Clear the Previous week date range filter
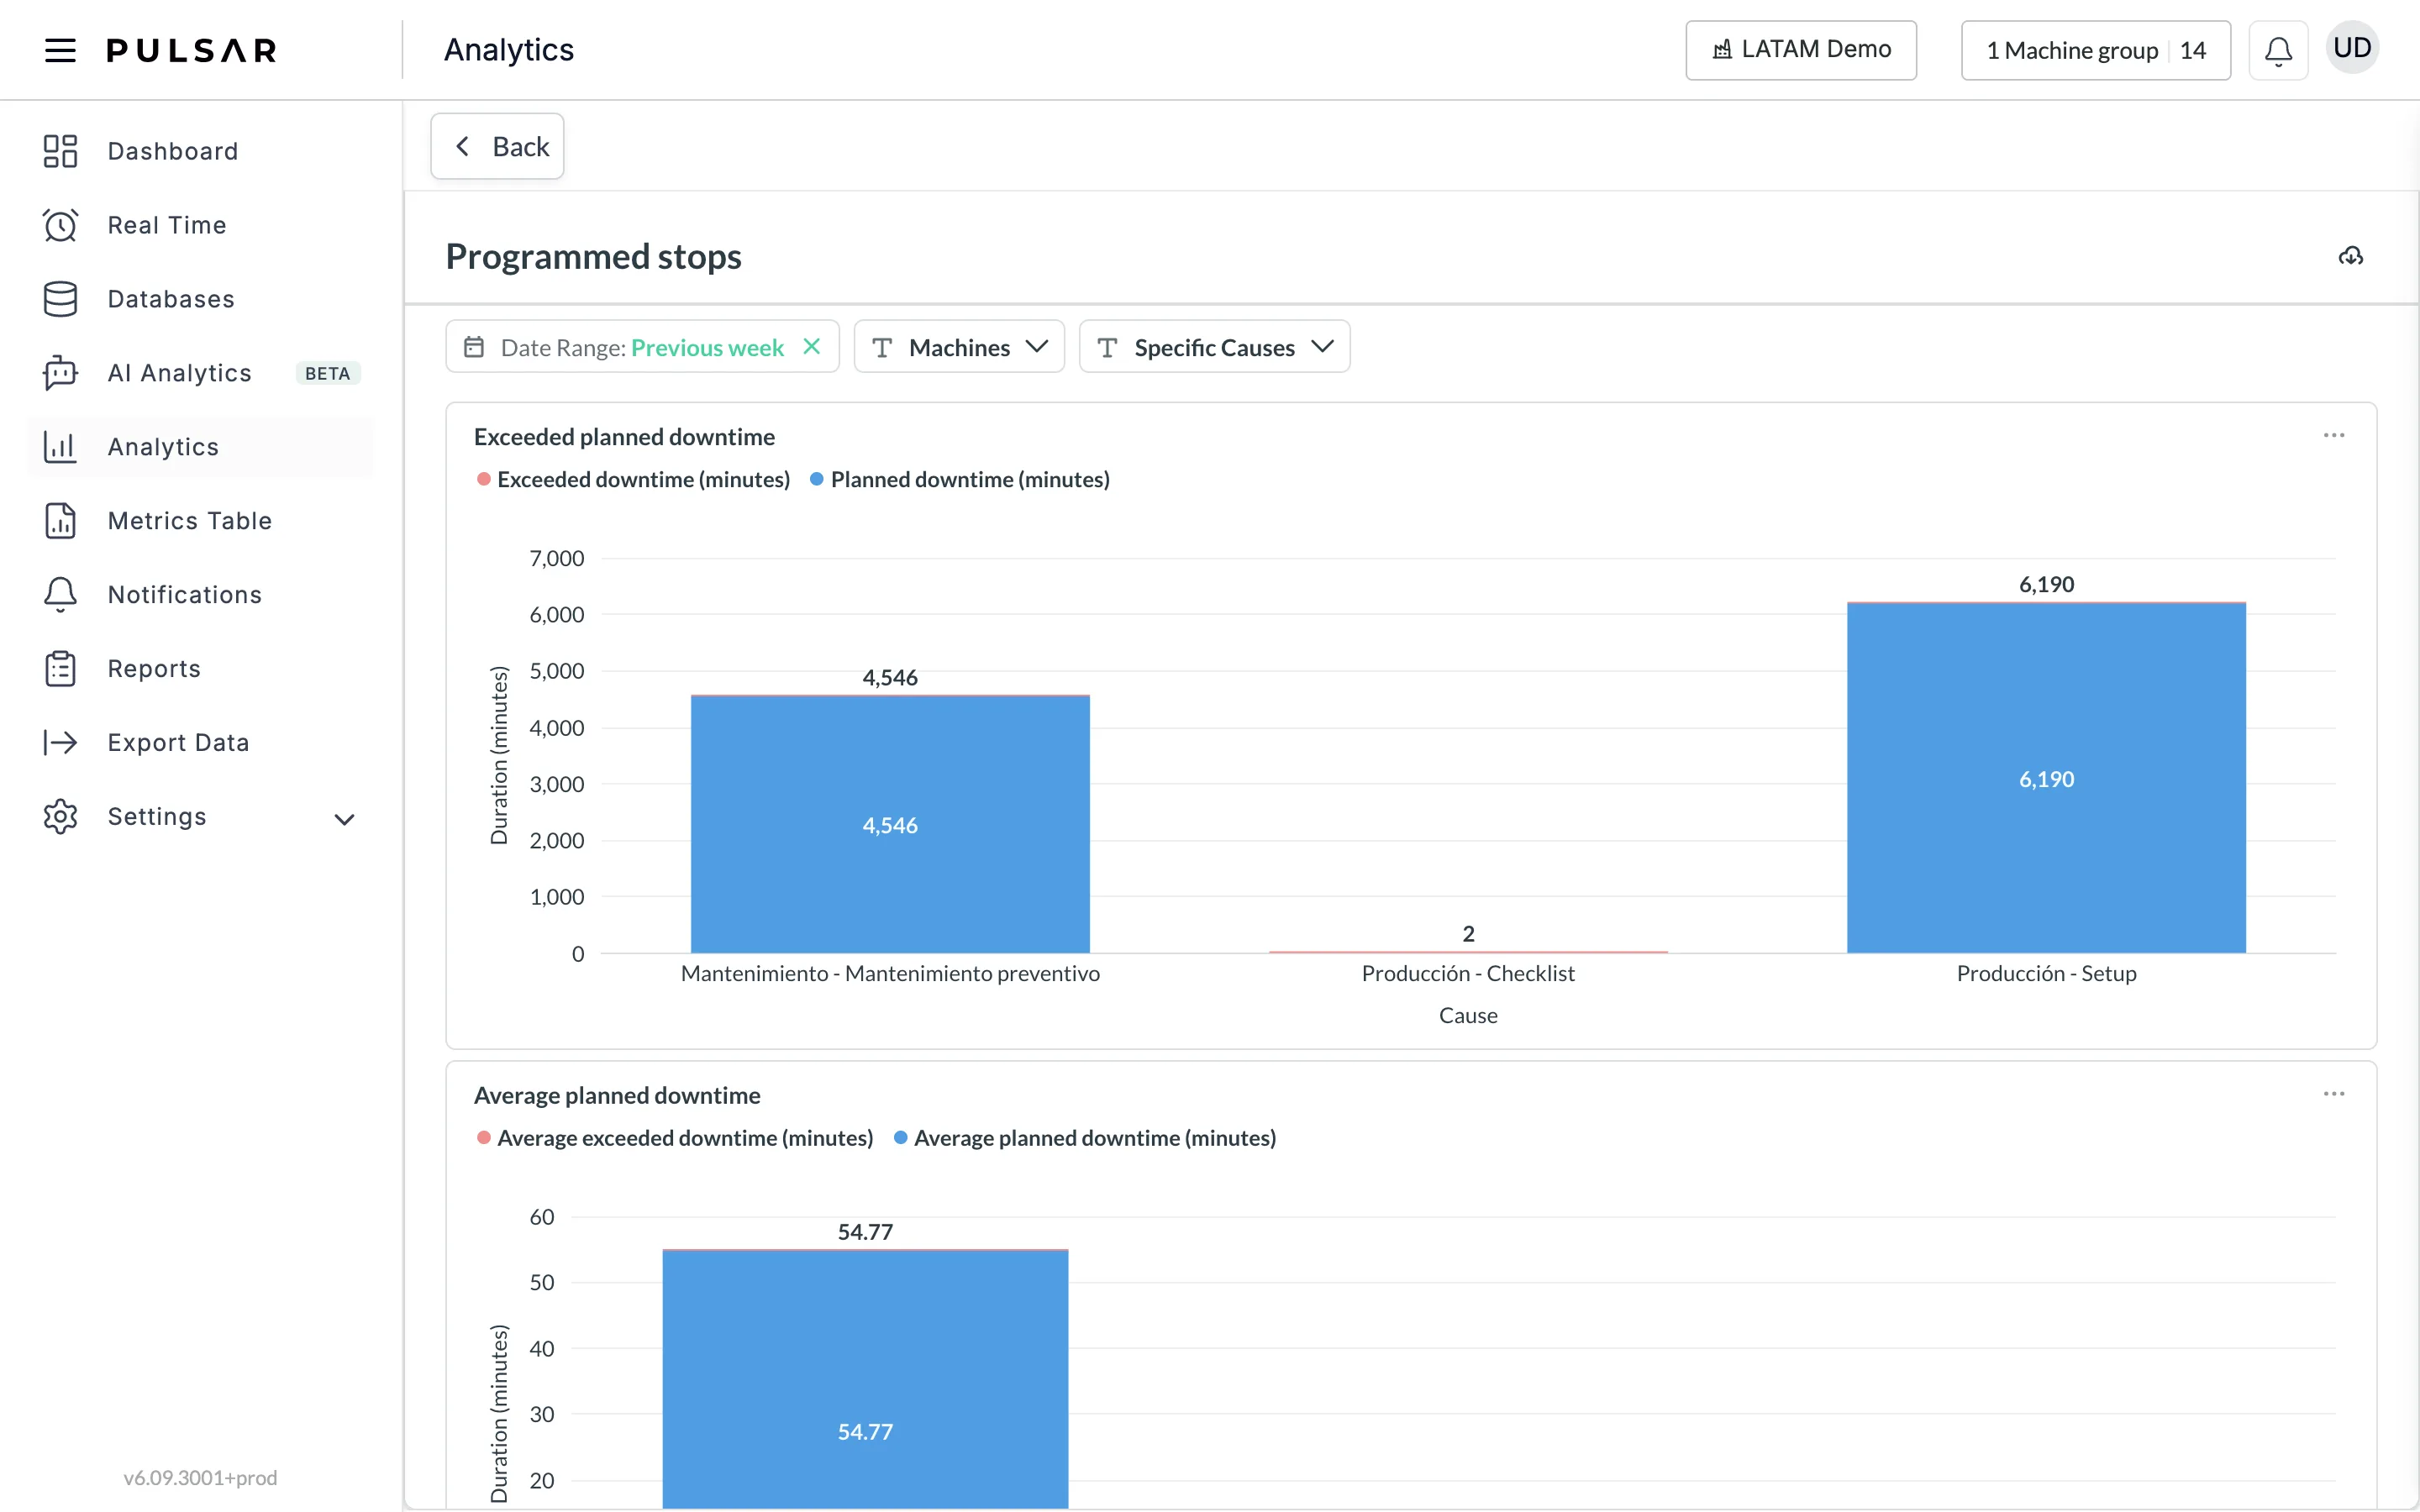 click(x=812, y=346)
